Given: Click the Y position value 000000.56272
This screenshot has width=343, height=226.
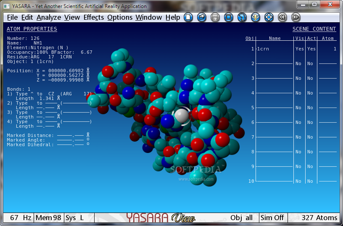Looking at the screenshot, I should coord(66,76).
